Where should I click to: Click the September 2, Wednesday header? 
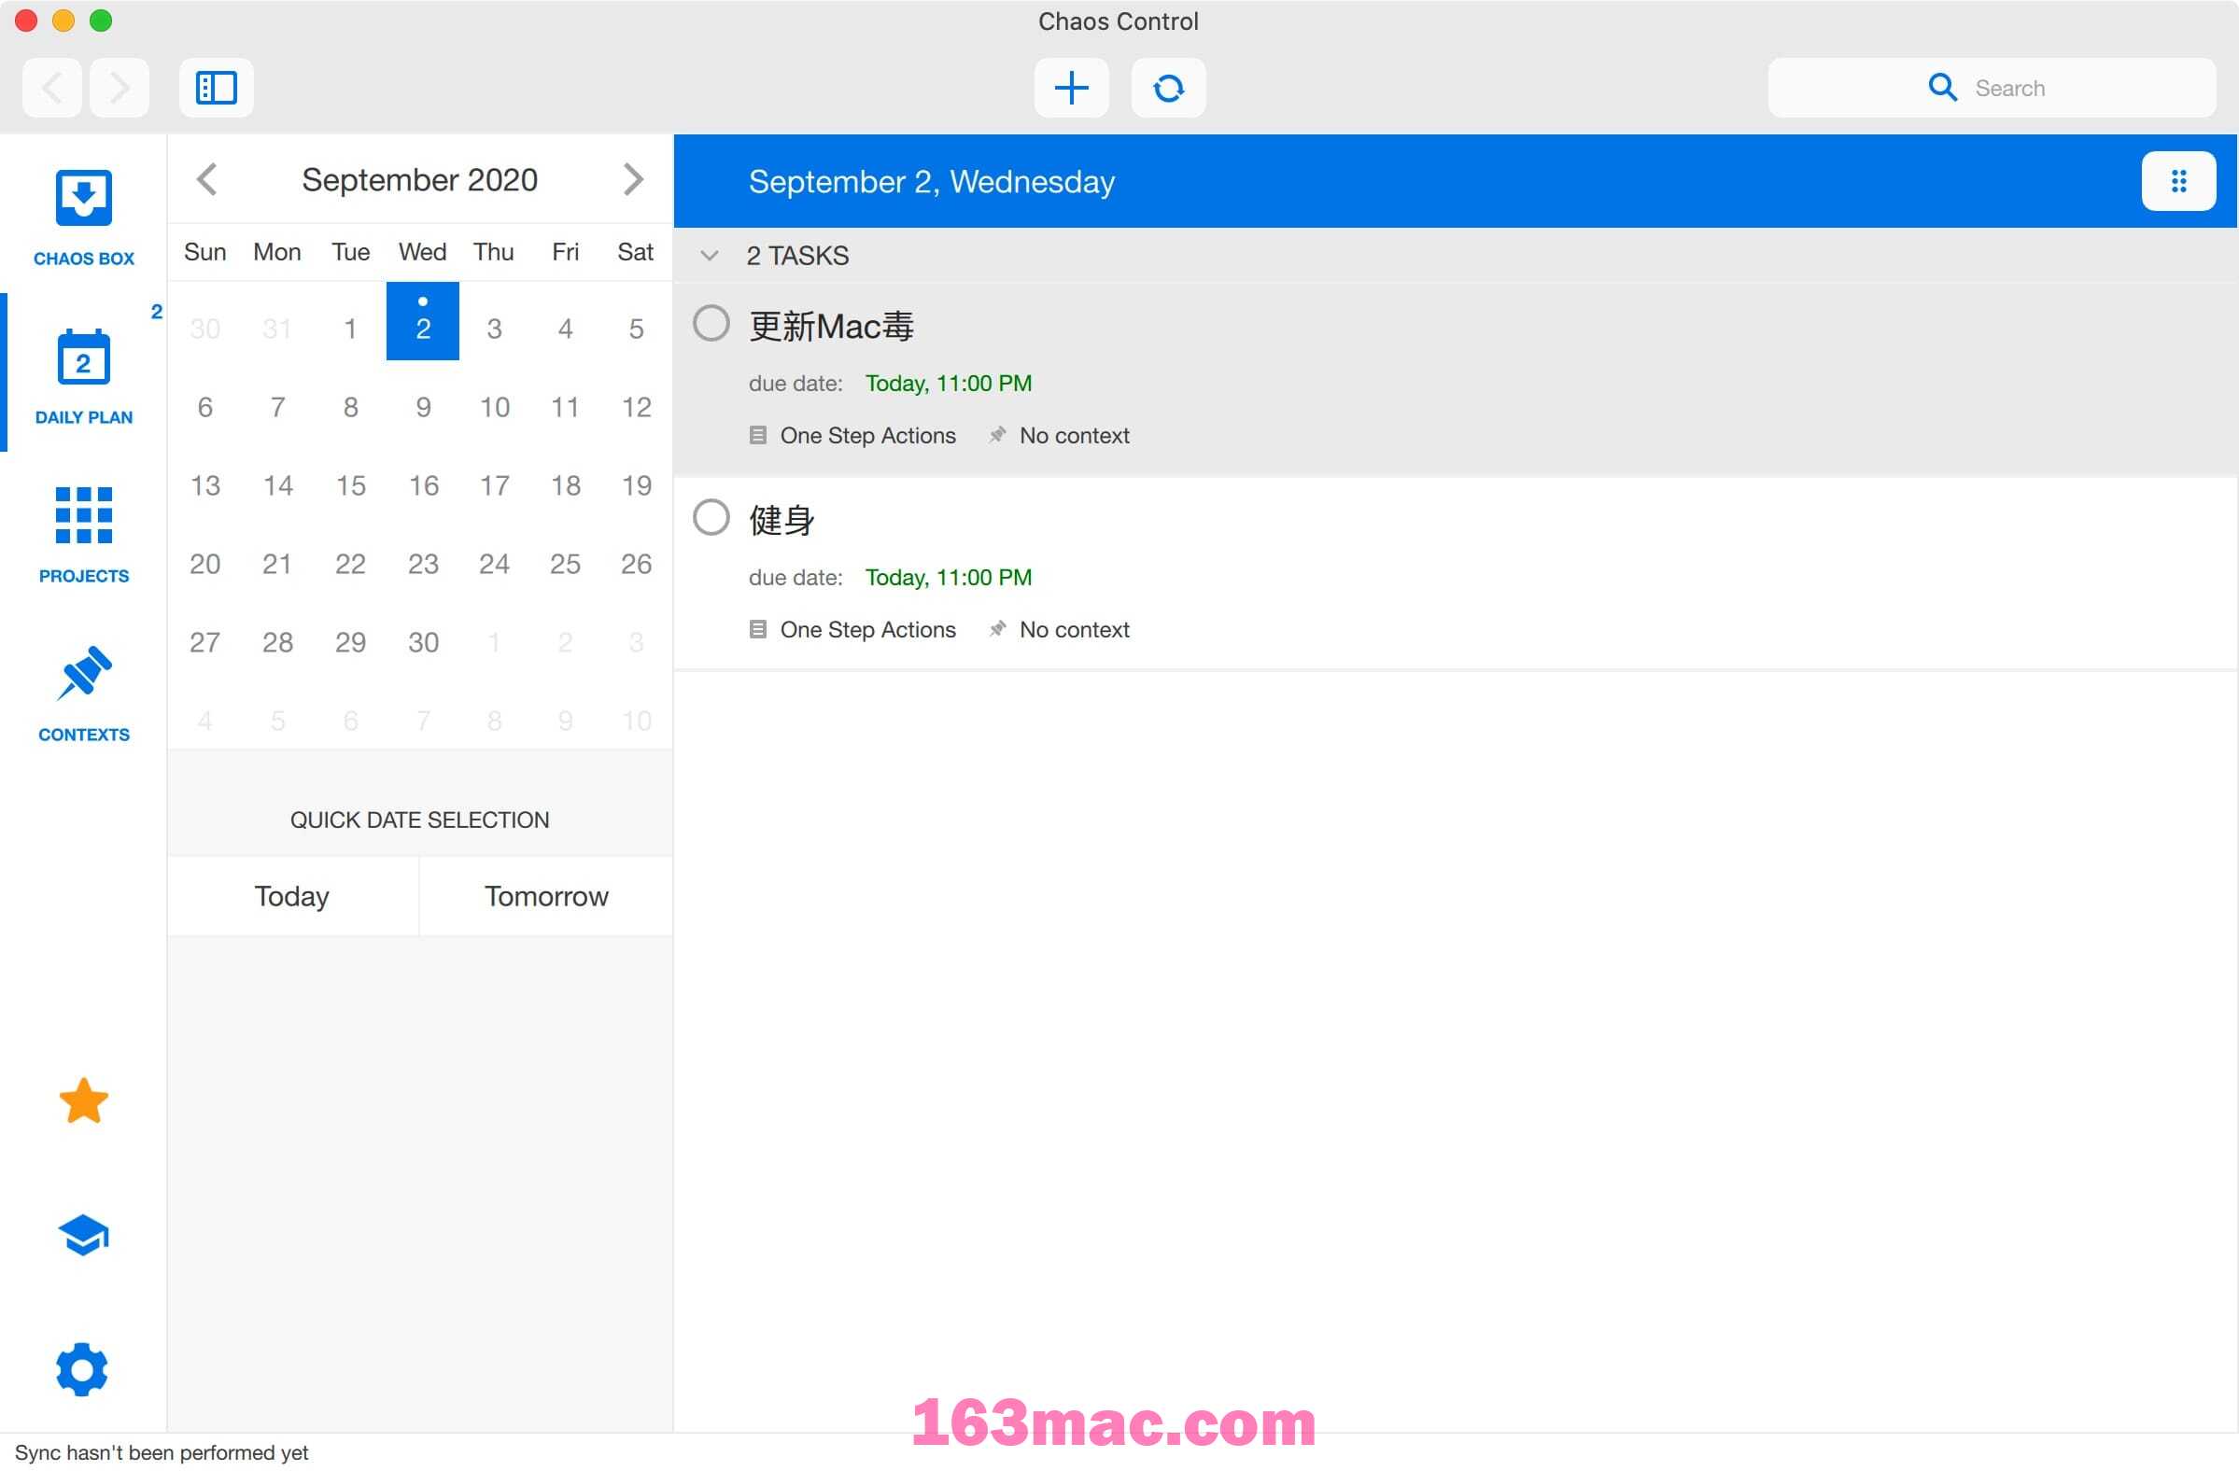pyautogui.click(x=931, y=181)
